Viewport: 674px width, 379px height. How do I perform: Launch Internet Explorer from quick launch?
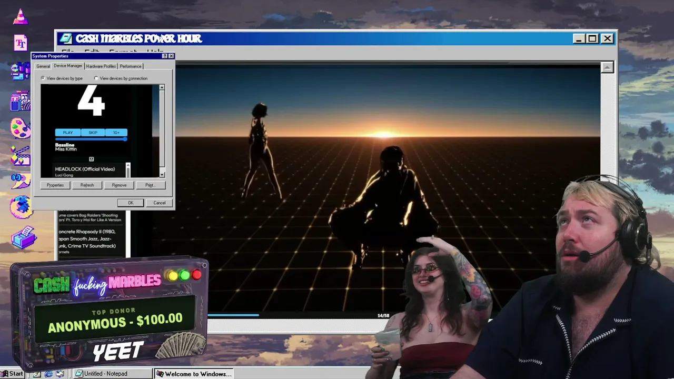pos(48,374)
